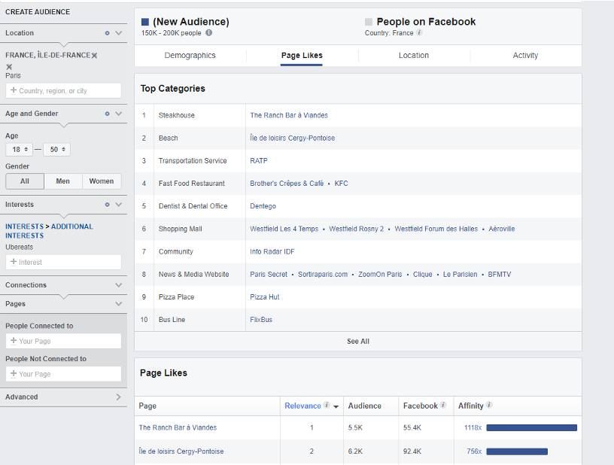
Task: Open Ranch Bar à Viandes in Page Likes table
Action: [x=178, y=428]
